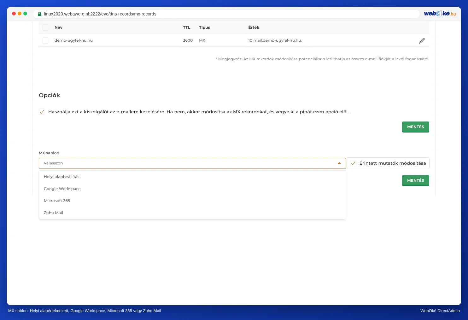This screenshot has width=468, height=320.
Task: Select 'Helyi alapbeállítás' from the list
Action: coord(192,177)
